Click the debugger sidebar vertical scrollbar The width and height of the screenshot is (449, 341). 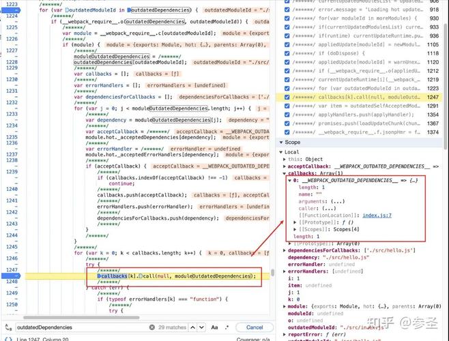coord(445,86)
